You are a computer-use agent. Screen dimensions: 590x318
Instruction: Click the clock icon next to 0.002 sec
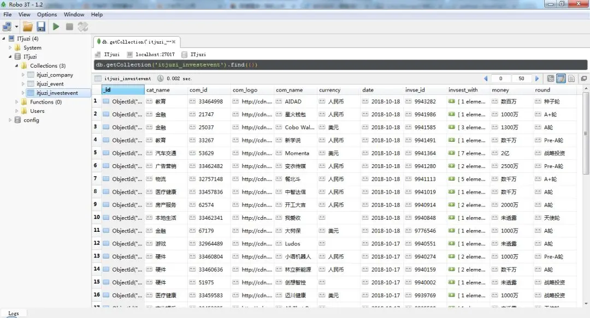coord(160,79)
